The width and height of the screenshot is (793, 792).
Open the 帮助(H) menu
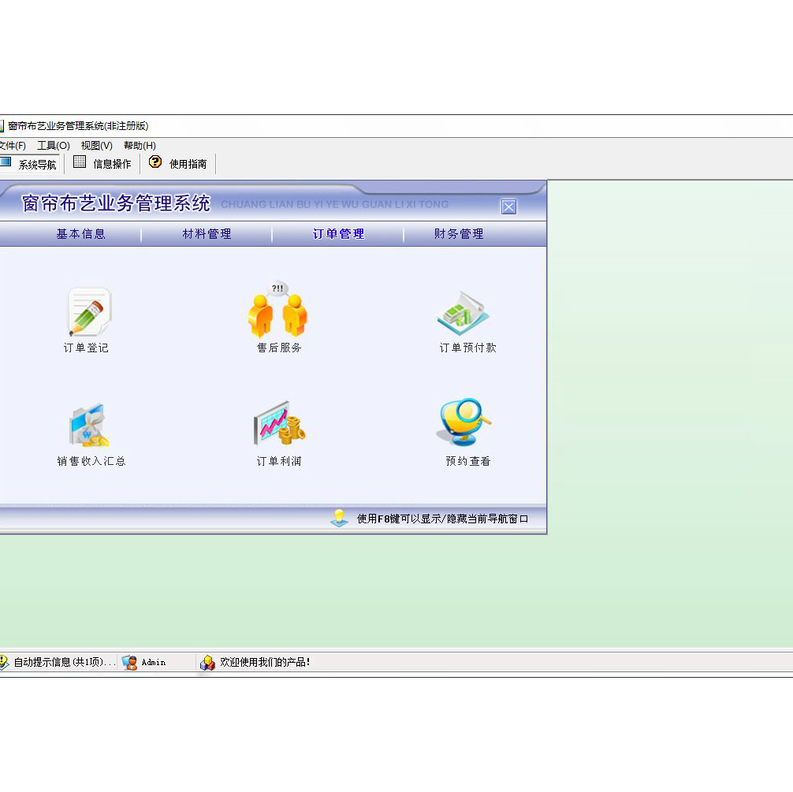click(x=140, y=146)
